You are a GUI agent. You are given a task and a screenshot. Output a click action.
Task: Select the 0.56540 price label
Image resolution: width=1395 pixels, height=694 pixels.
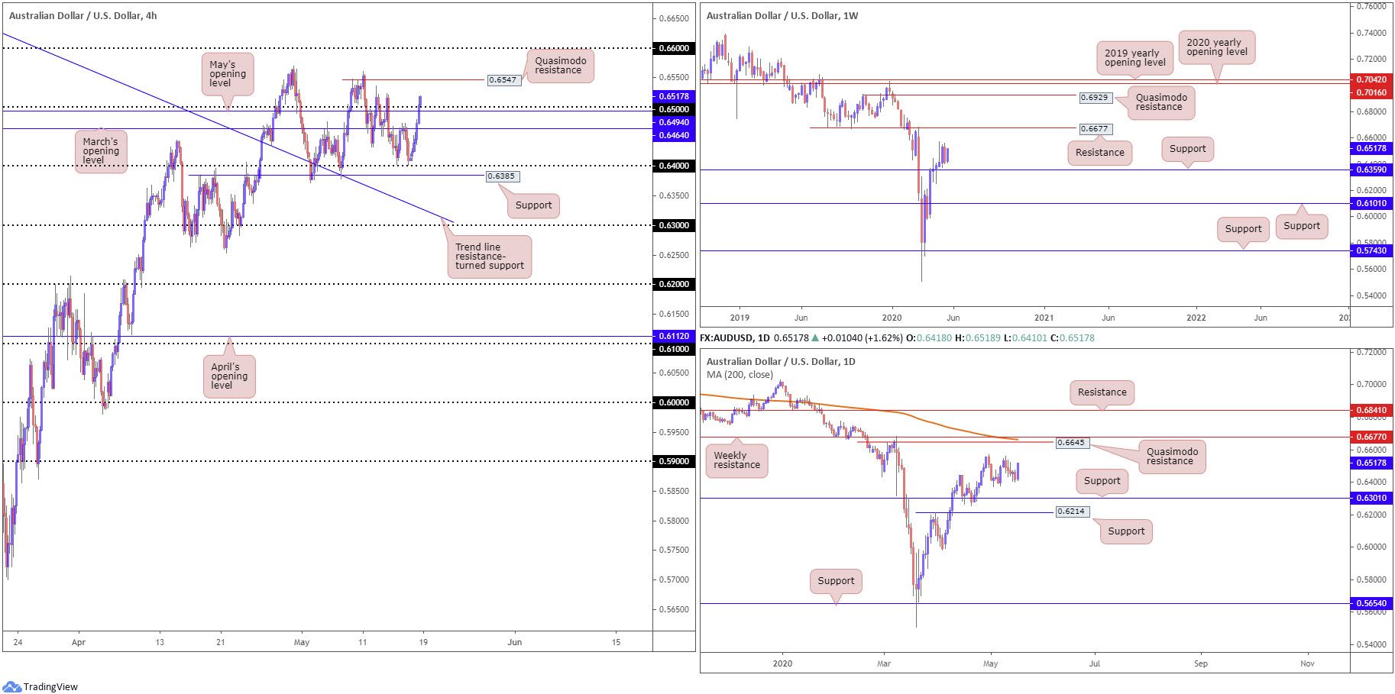click(x=1371, y=603)
